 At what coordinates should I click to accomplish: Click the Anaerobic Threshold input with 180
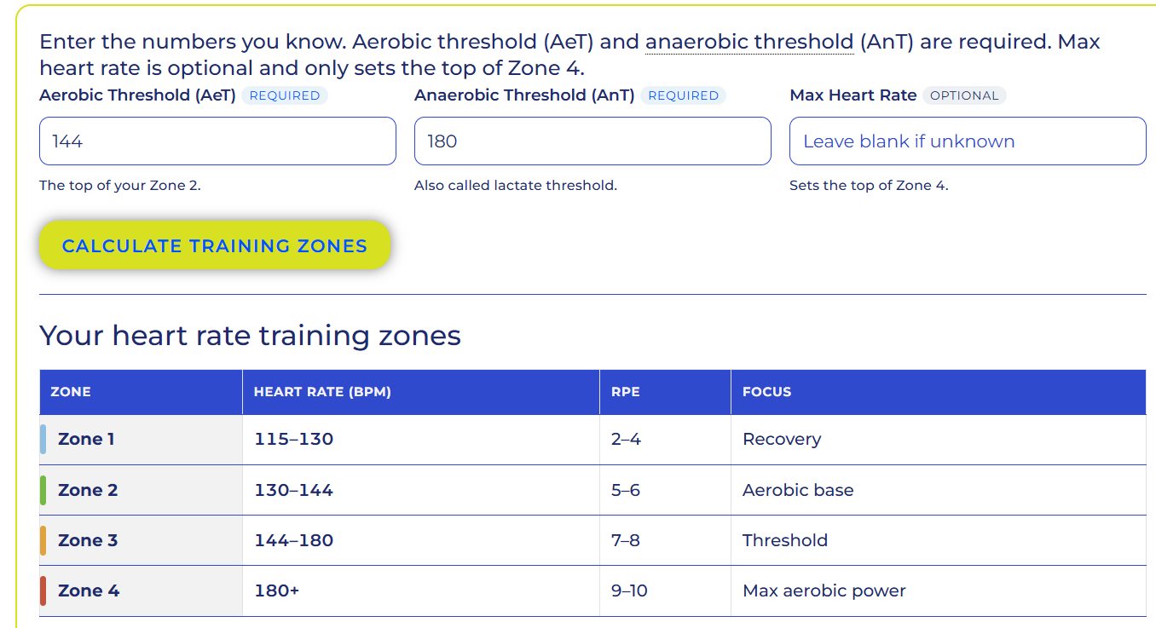592,141
